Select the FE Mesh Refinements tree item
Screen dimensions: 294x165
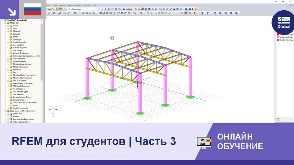click(22, 86)
